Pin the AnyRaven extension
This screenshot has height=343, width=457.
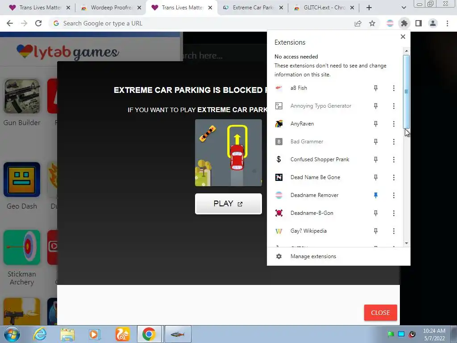(x=376, y=124)
